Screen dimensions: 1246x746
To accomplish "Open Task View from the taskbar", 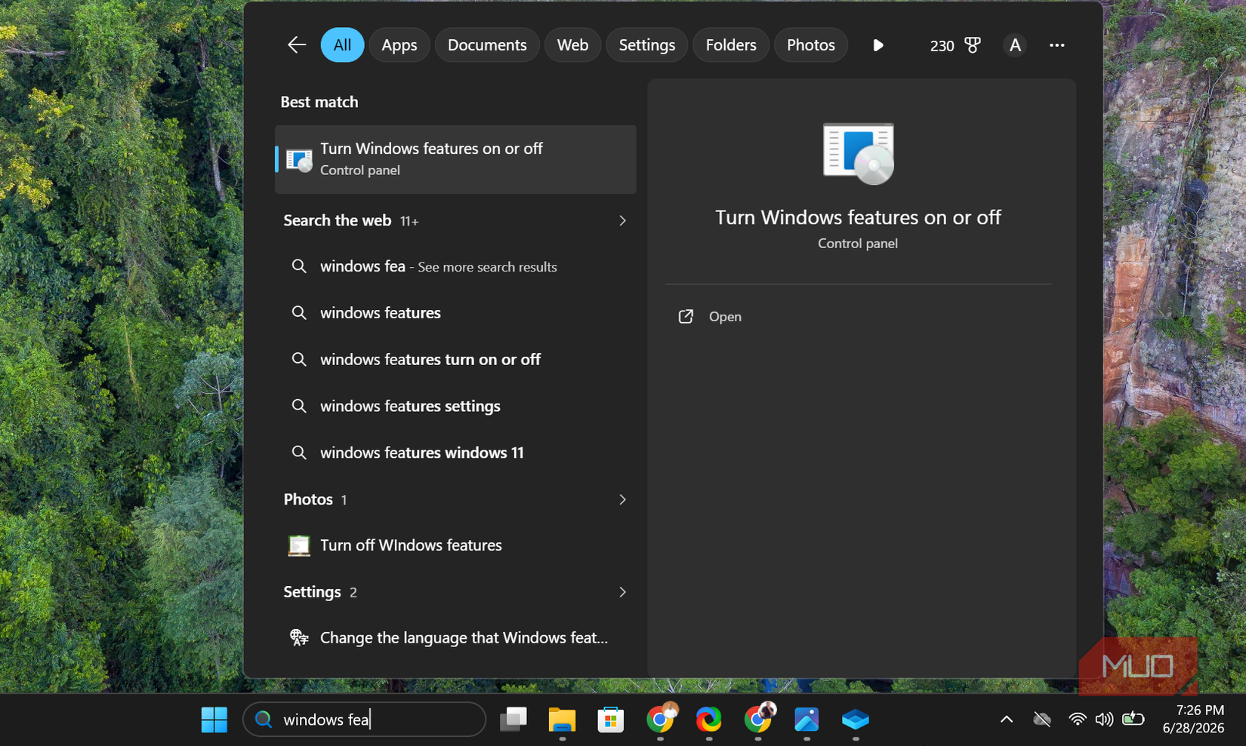I will 514,720.
